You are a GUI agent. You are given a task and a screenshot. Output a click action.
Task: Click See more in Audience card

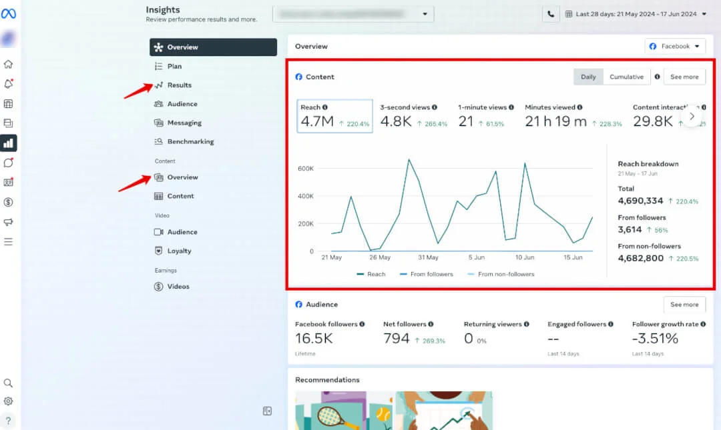click(684, 305)
